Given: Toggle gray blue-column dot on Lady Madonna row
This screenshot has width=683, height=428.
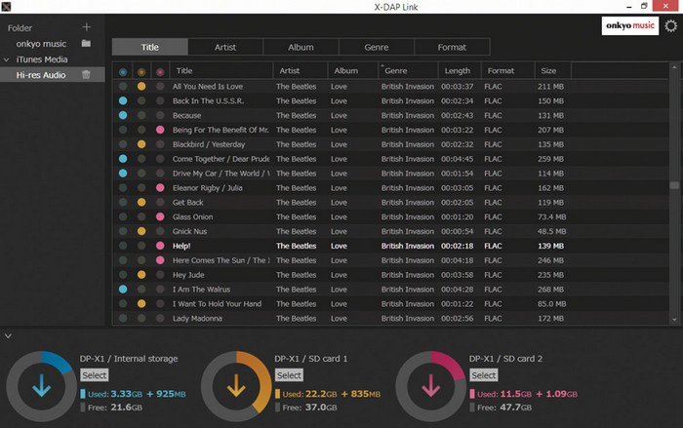Looking at the screenshot, I should point(123,318).
